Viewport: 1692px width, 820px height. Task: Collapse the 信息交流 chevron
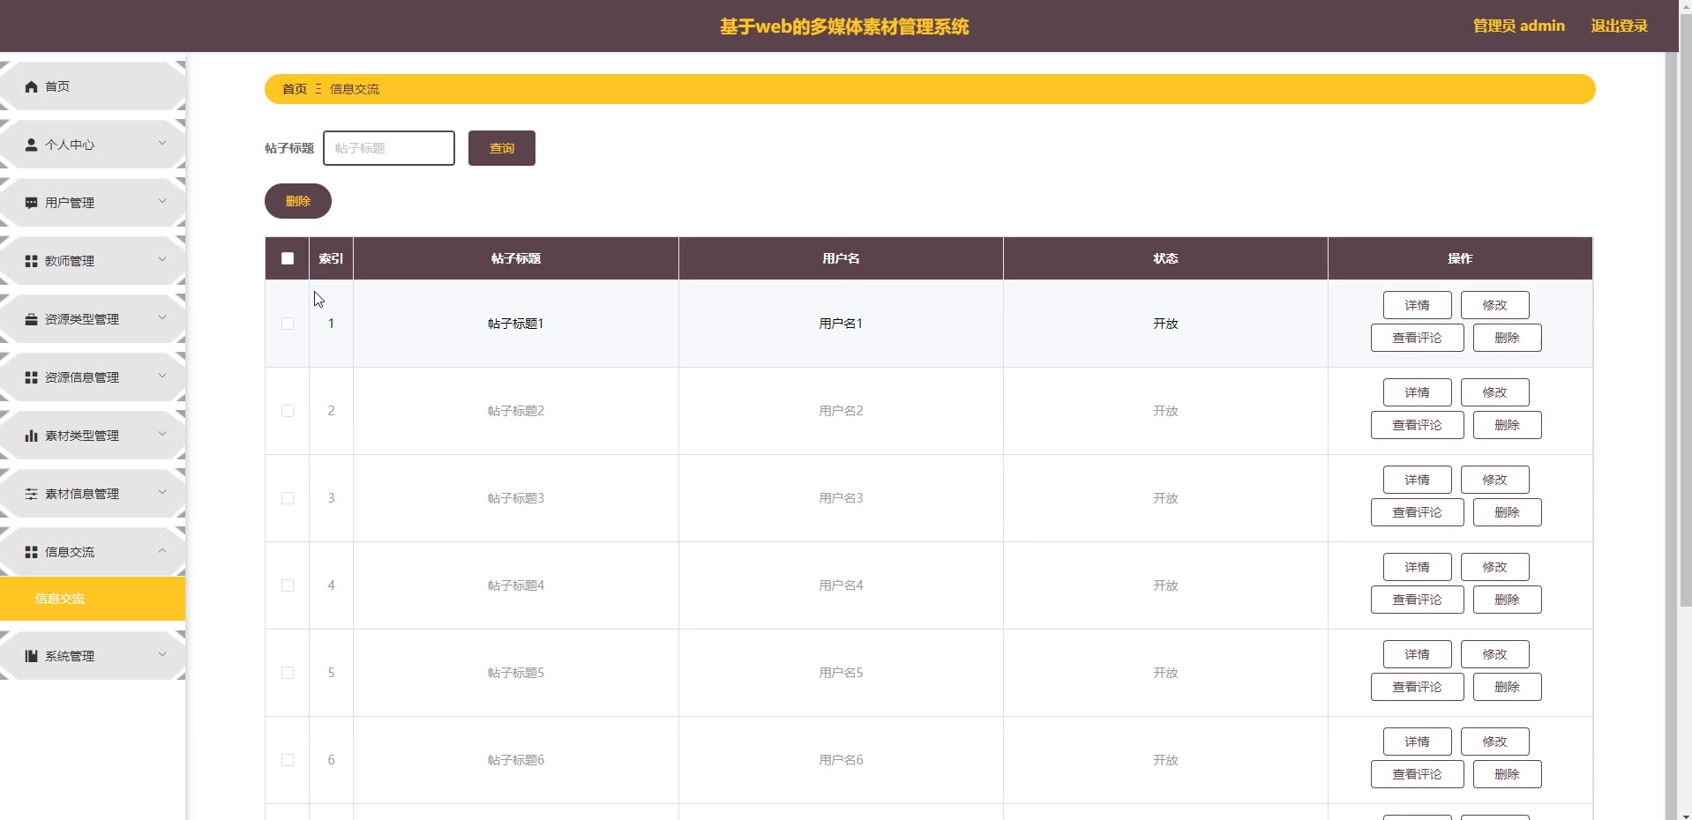tap(162, 550)
